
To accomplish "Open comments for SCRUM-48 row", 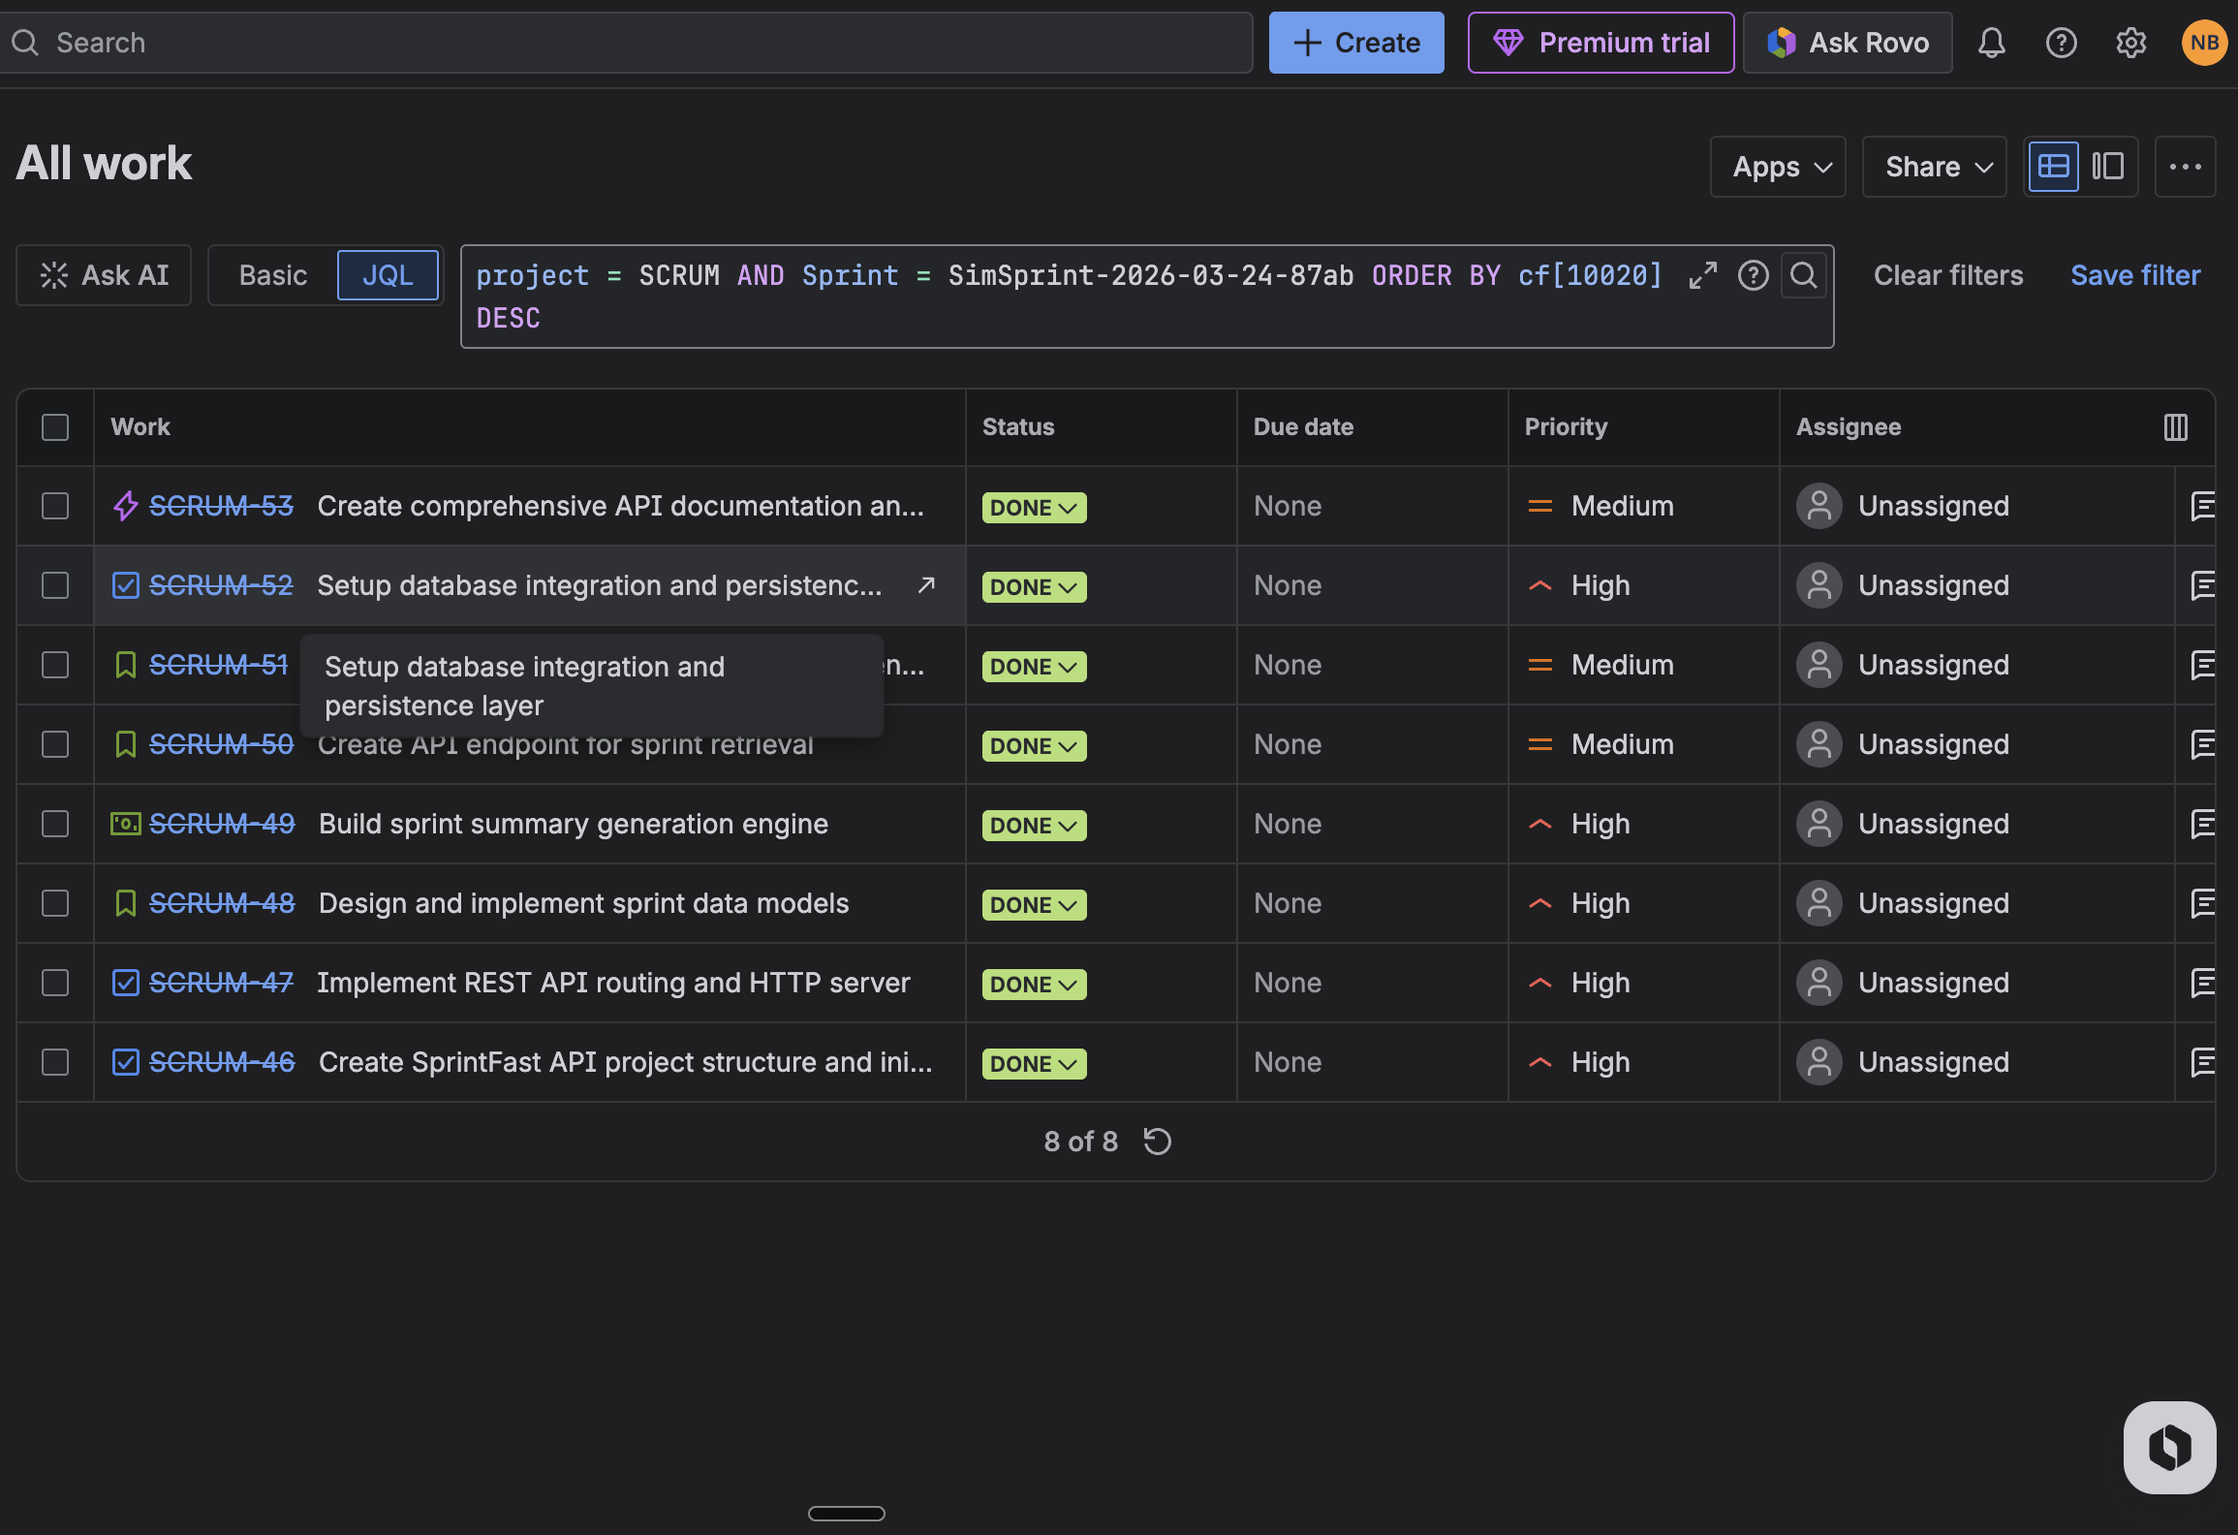I will tap(2201, 903).
